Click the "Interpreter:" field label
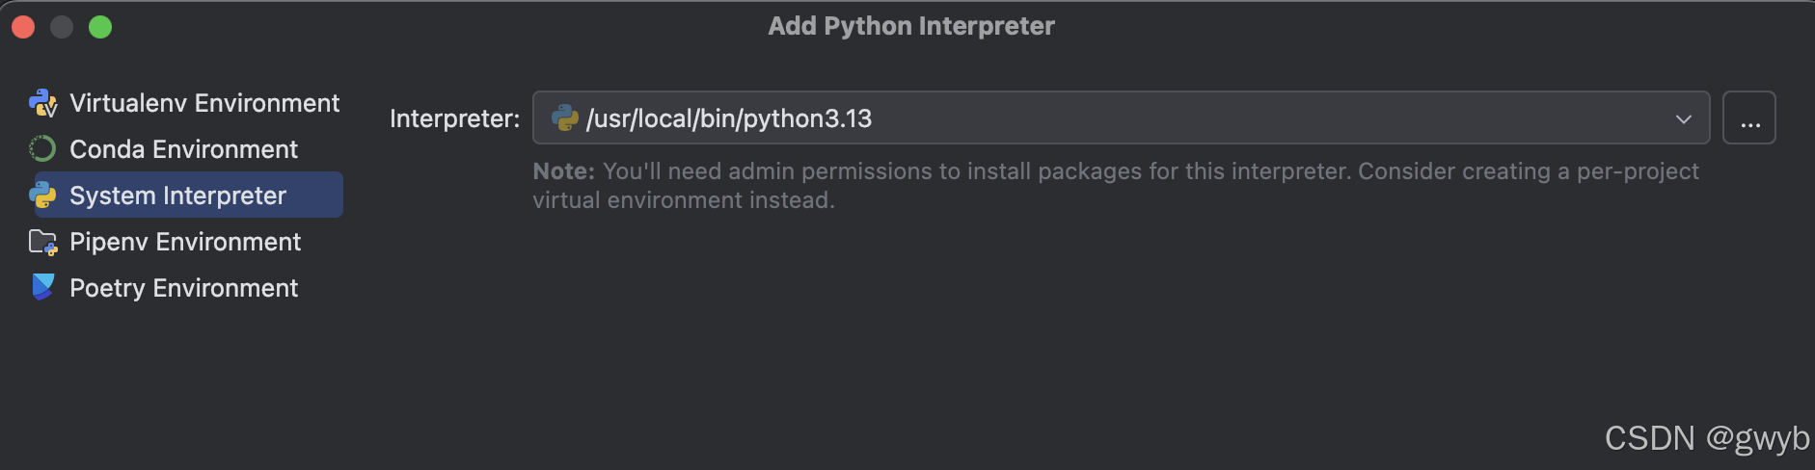 click(x=454, y=118)
